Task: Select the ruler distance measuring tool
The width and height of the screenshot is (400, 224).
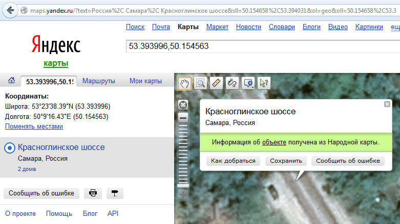Action: 216,83
